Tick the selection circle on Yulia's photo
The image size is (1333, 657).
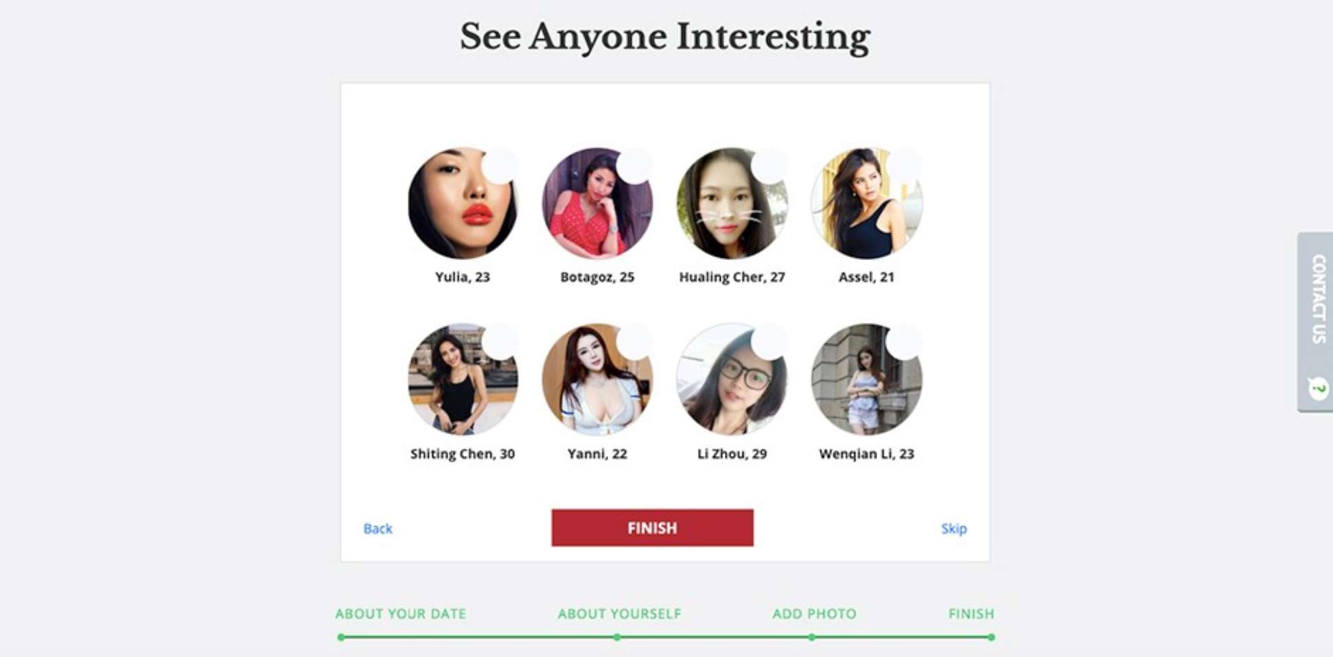[500, 166]
